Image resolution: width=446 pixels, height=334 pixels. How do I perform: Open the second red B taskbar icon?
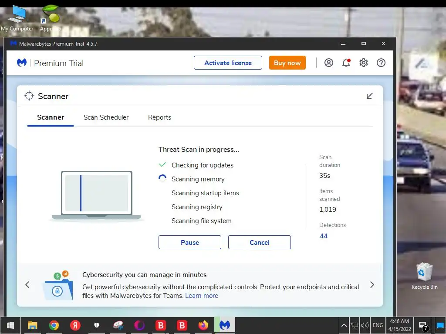coord(182,325)
